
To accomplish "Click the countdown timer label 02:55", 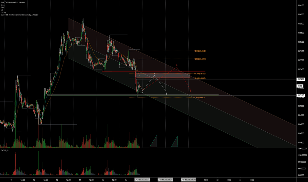I will click(x=300, y=86).
